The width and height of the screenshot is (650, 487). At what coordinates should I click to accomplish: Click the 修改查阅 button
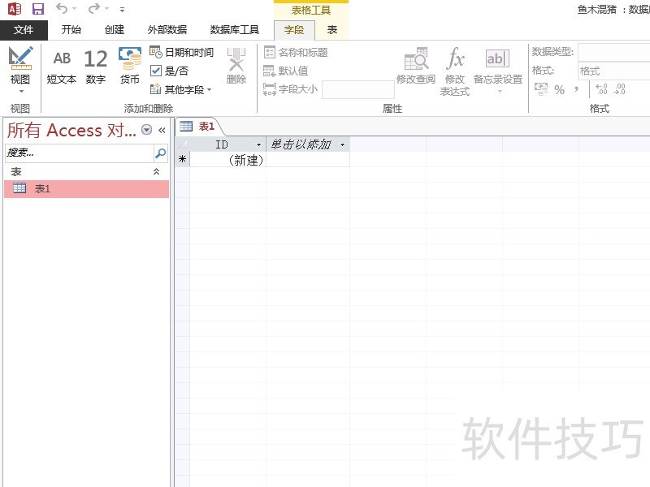point(416,66)
